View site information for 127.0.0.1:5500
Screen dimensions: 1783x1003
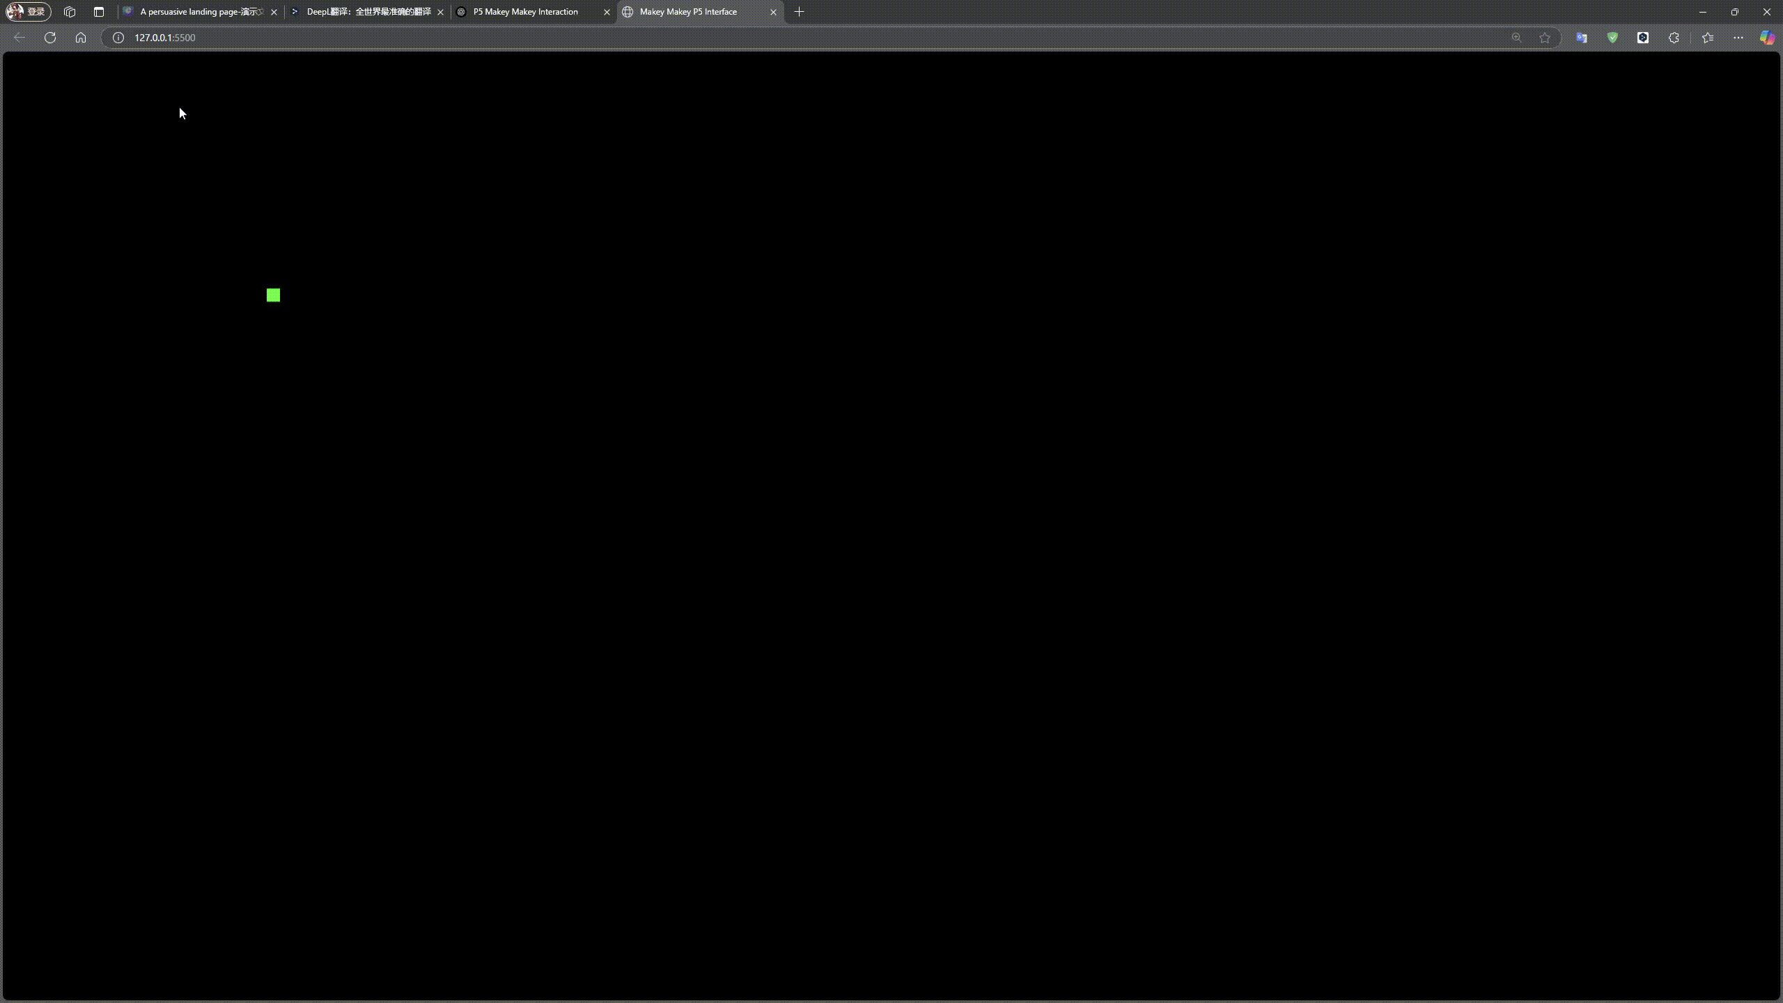click(118, 38)
